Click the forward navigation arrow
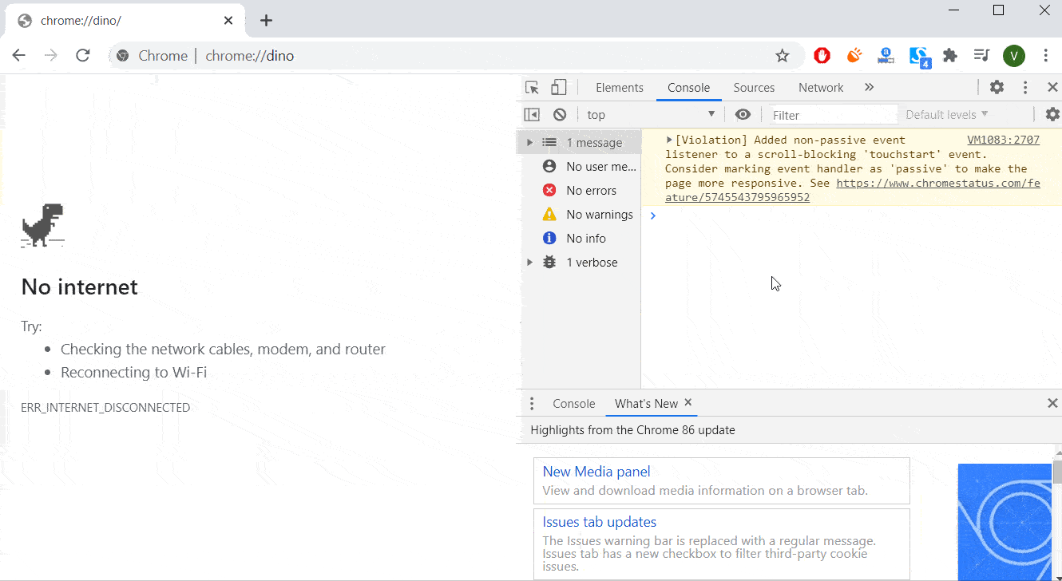Screen dimensions: 1062x581 pyautogui.click(x=51, y=55)
